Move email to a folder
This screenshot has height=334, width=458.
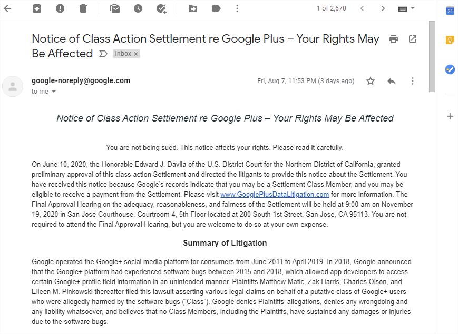[x=193, y=8]
